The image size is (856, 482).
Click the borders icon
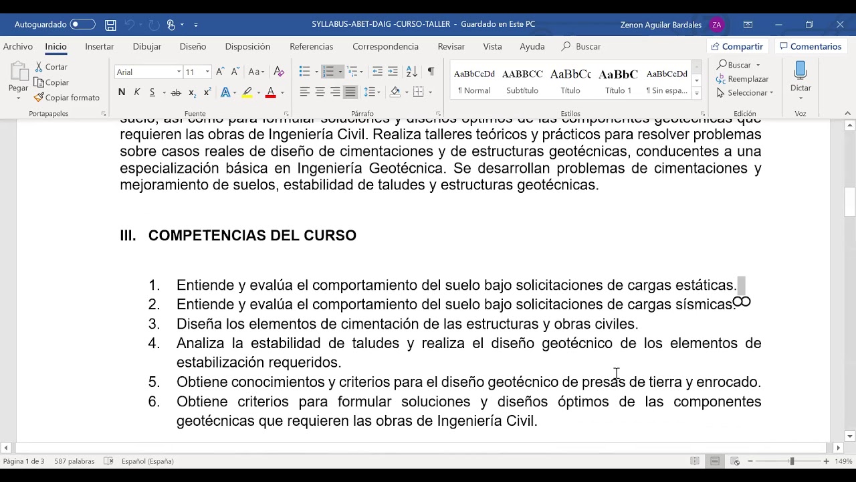[x=419, y=92]
